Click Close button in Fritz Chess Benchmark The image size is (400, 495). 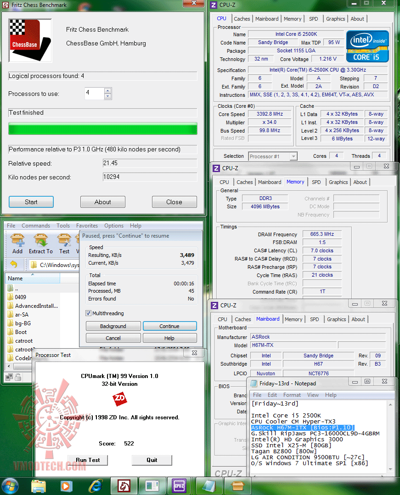174,202
